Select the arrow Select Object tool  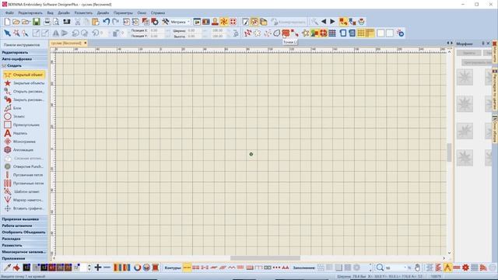pyautogui.click(x=7, y=33)
